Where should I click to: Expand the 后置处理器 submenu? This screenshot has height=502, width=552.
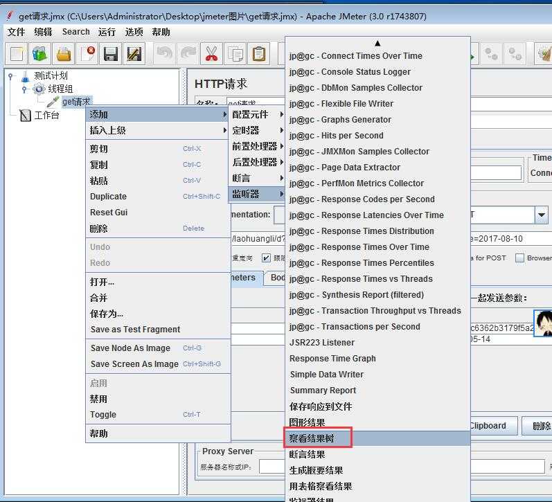258,162
